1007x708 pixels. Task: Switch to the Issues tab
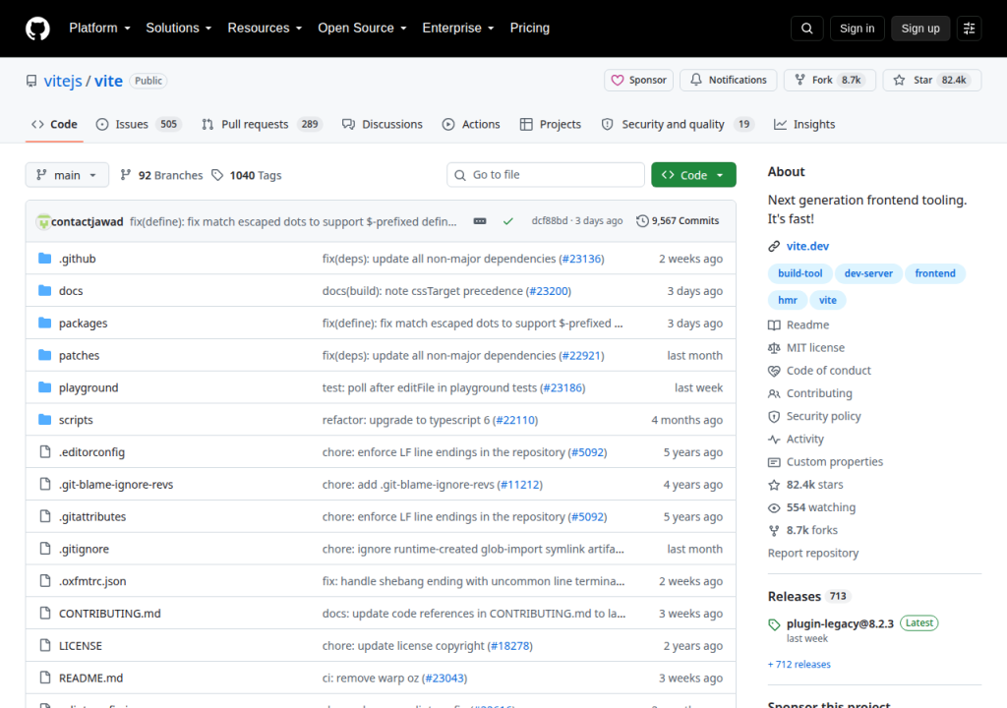[138, 124]
